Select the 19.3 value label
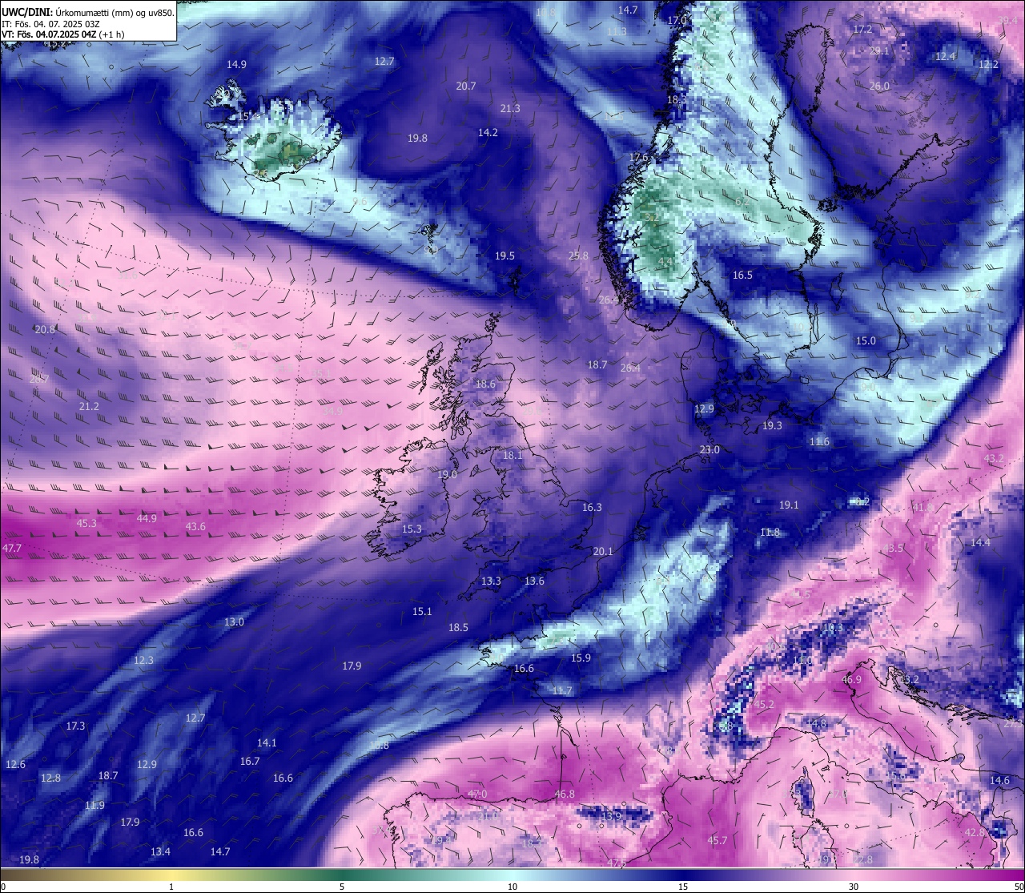Screen dimensions: 1025x893 [x=772, y=425]
